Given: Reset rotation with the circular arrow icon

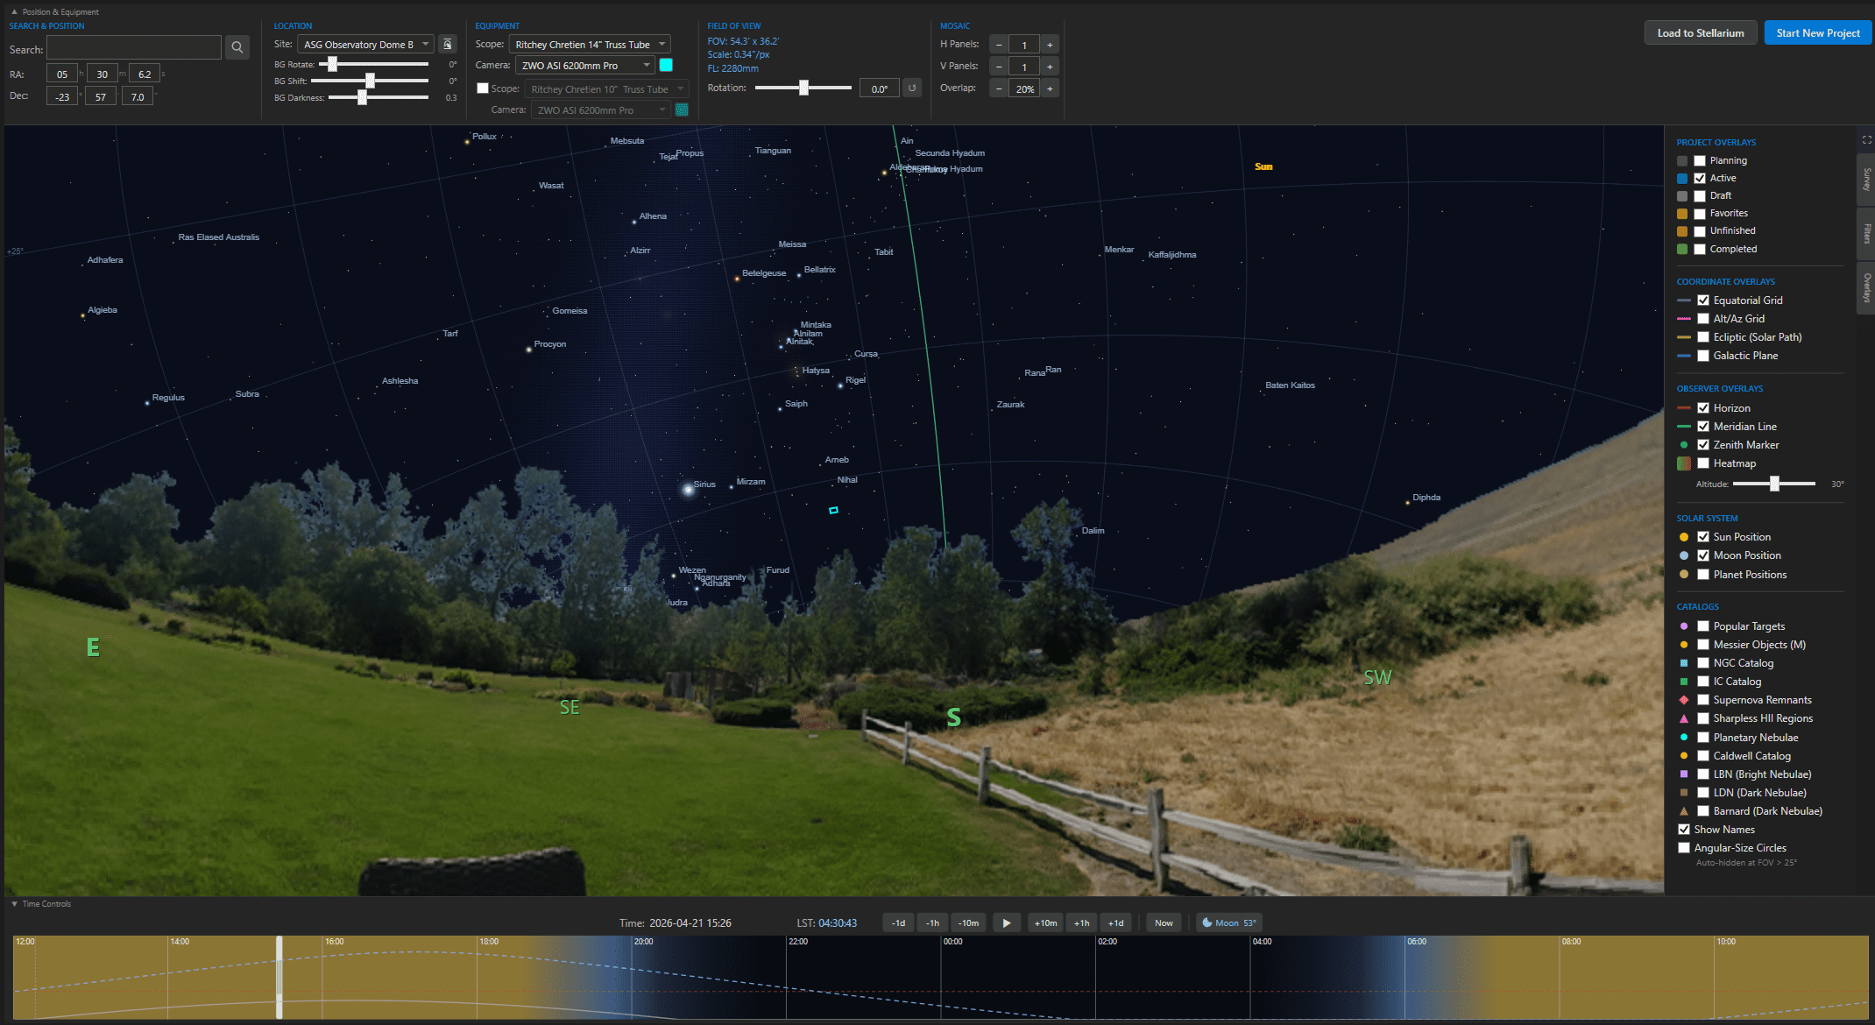Looking at the screenshot, I should tap(912, 88).
